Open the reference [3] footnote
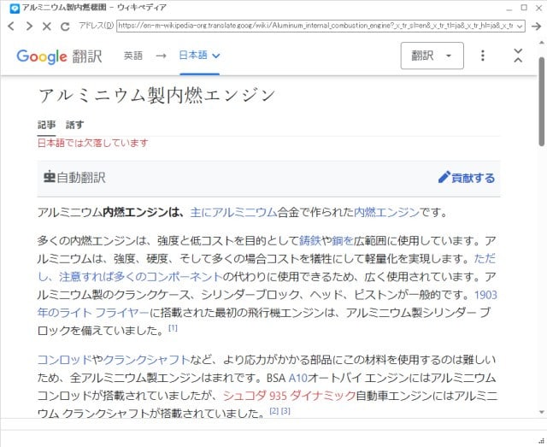This screenshot has width=547, height=447. (x=285, y=411)
